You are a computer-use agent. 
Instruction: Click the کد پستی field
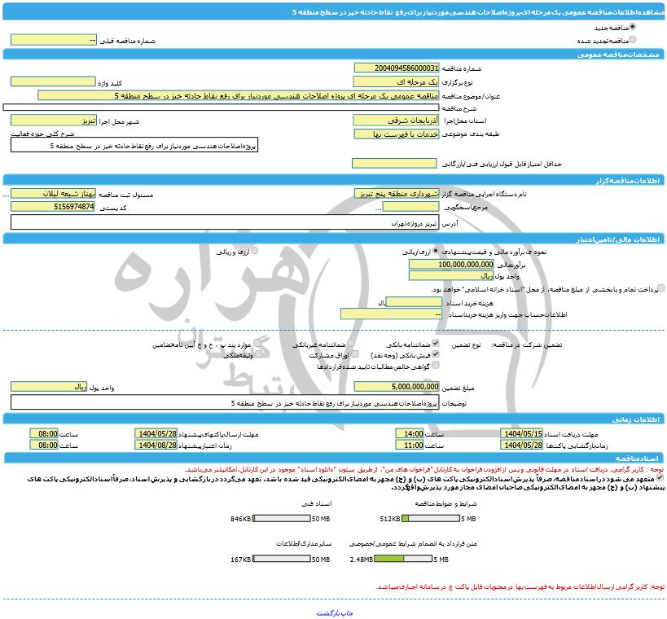53,206
